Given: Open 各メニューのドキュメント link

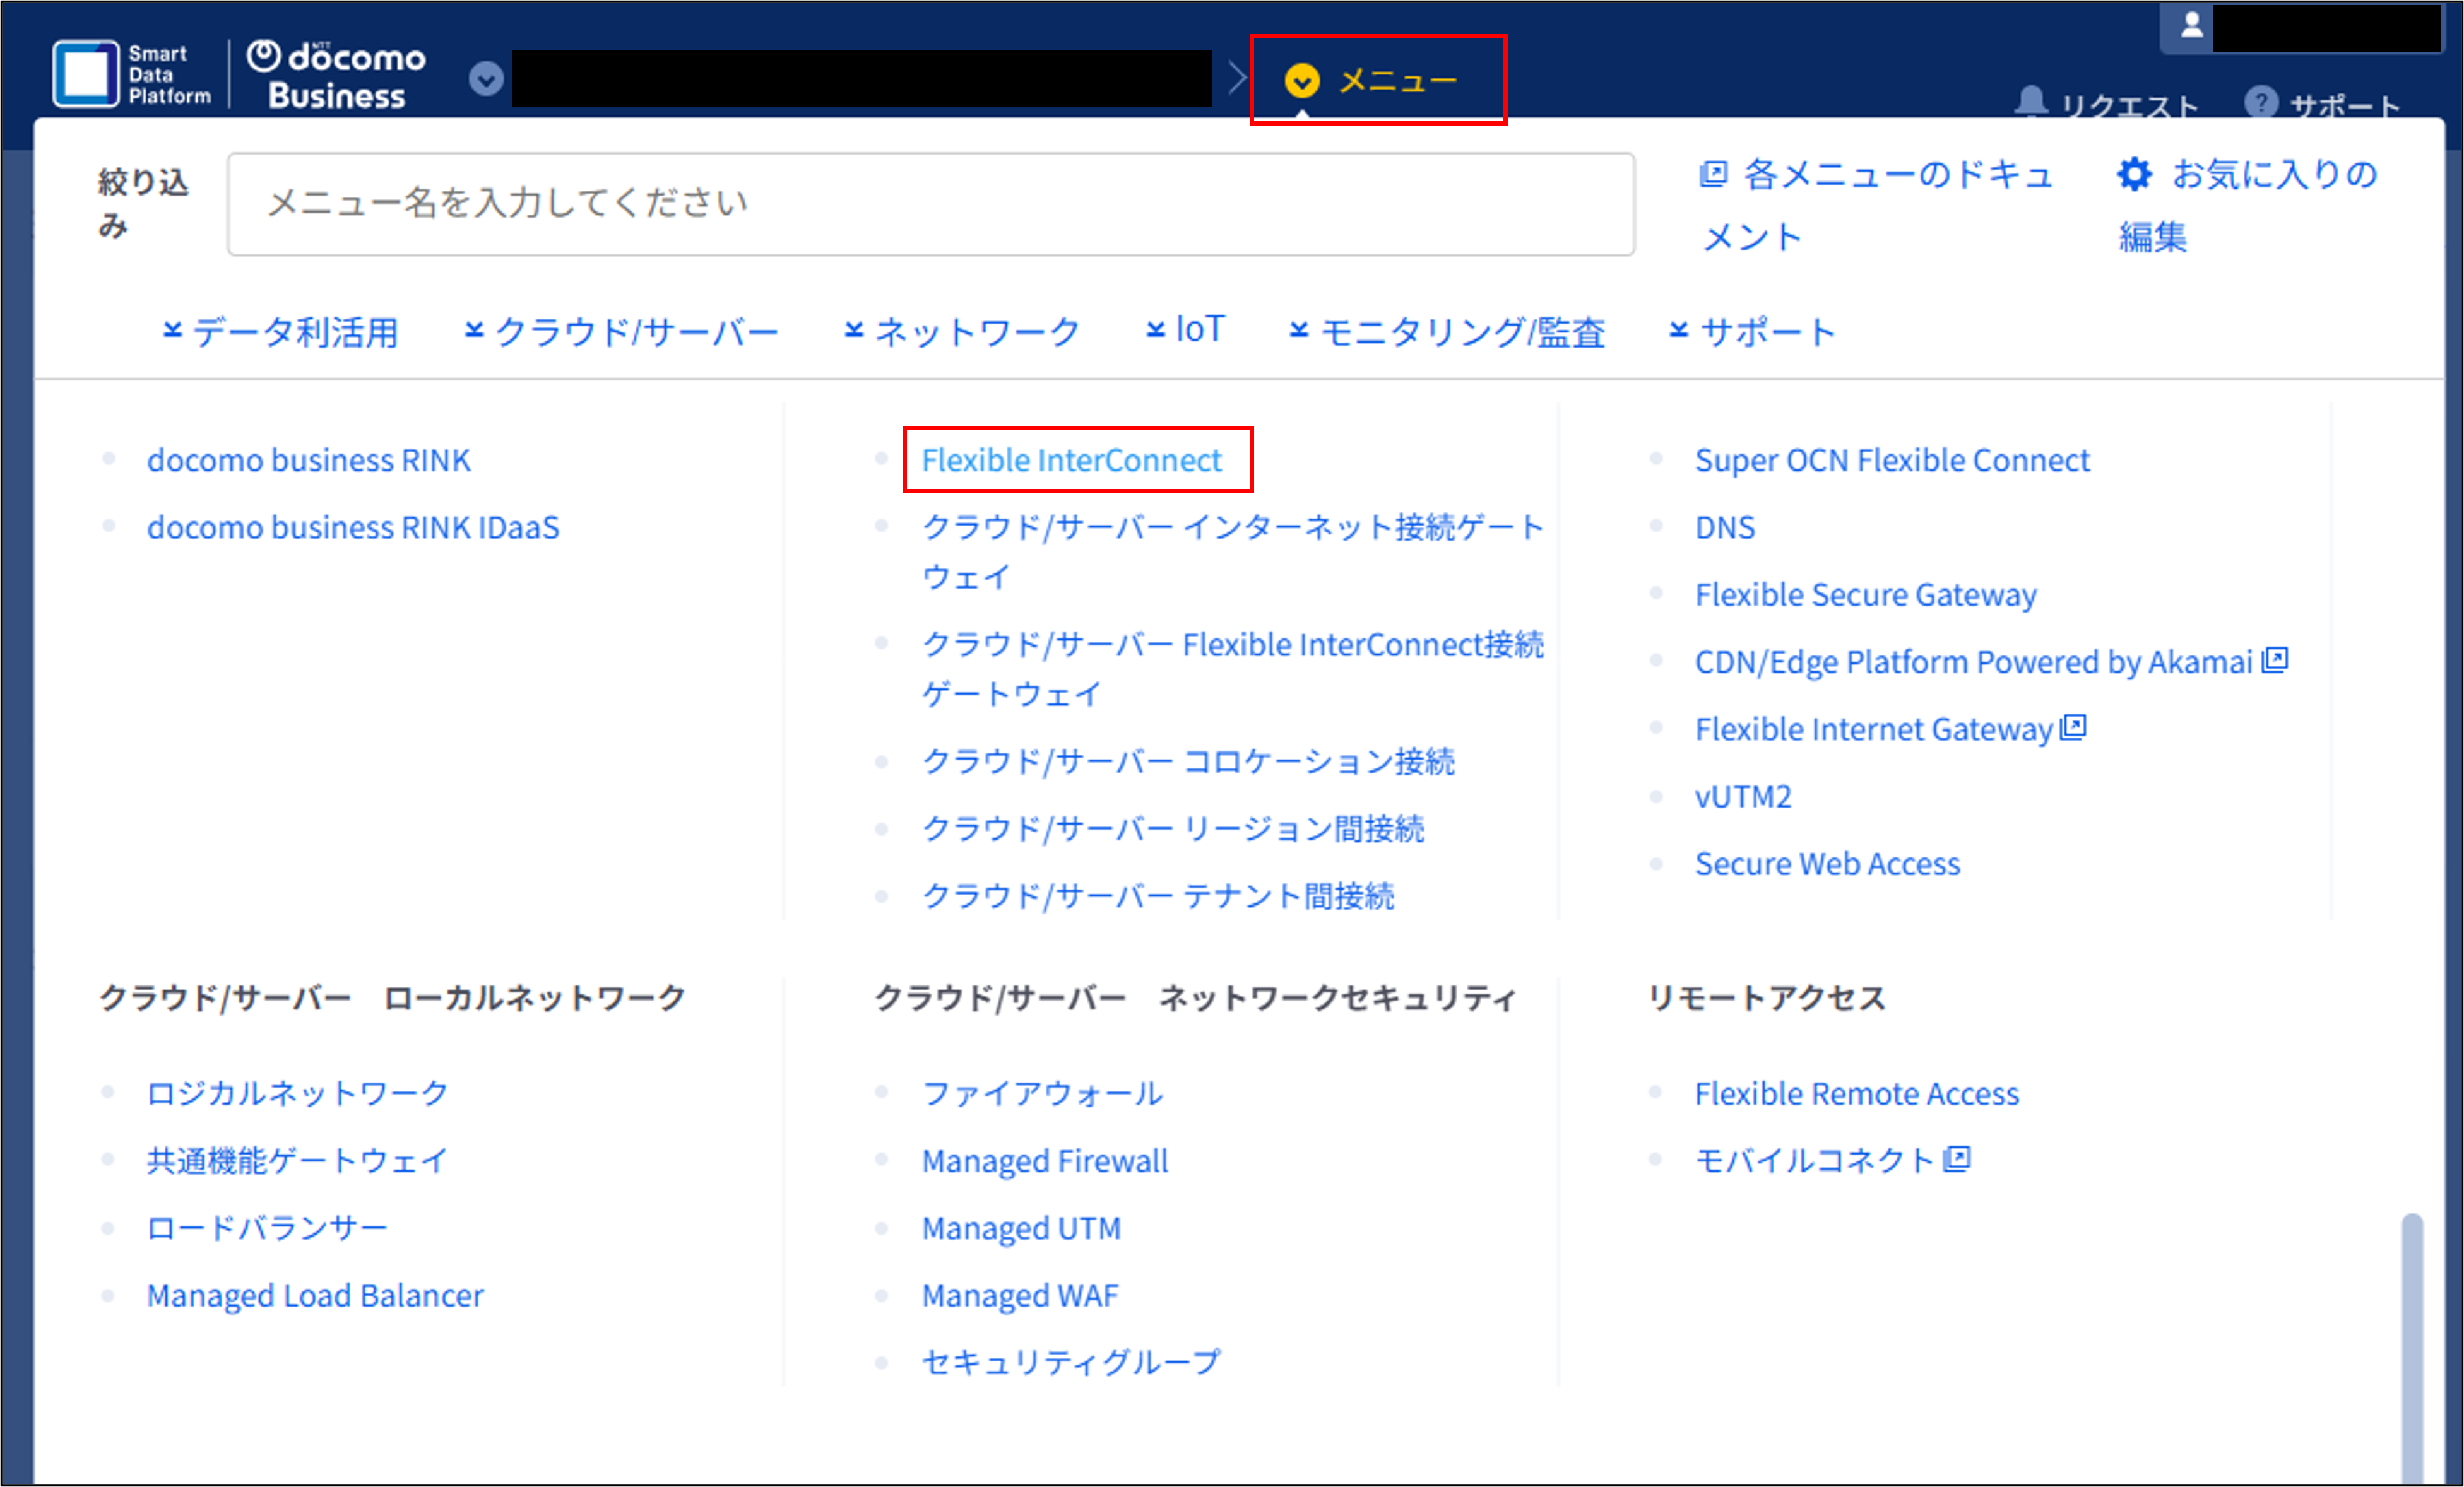Looking at the screenshot, I should click(x=1876, y=205).
